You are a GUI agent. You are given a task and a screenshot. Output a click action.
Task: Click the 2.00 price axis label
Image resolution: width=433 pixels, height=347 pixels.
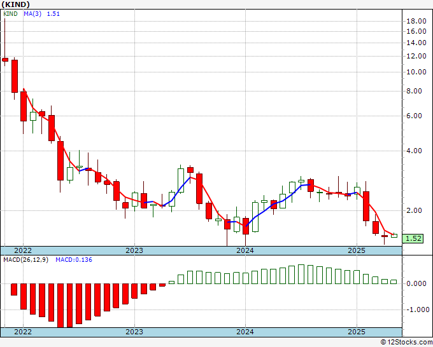tap(415, 210)
